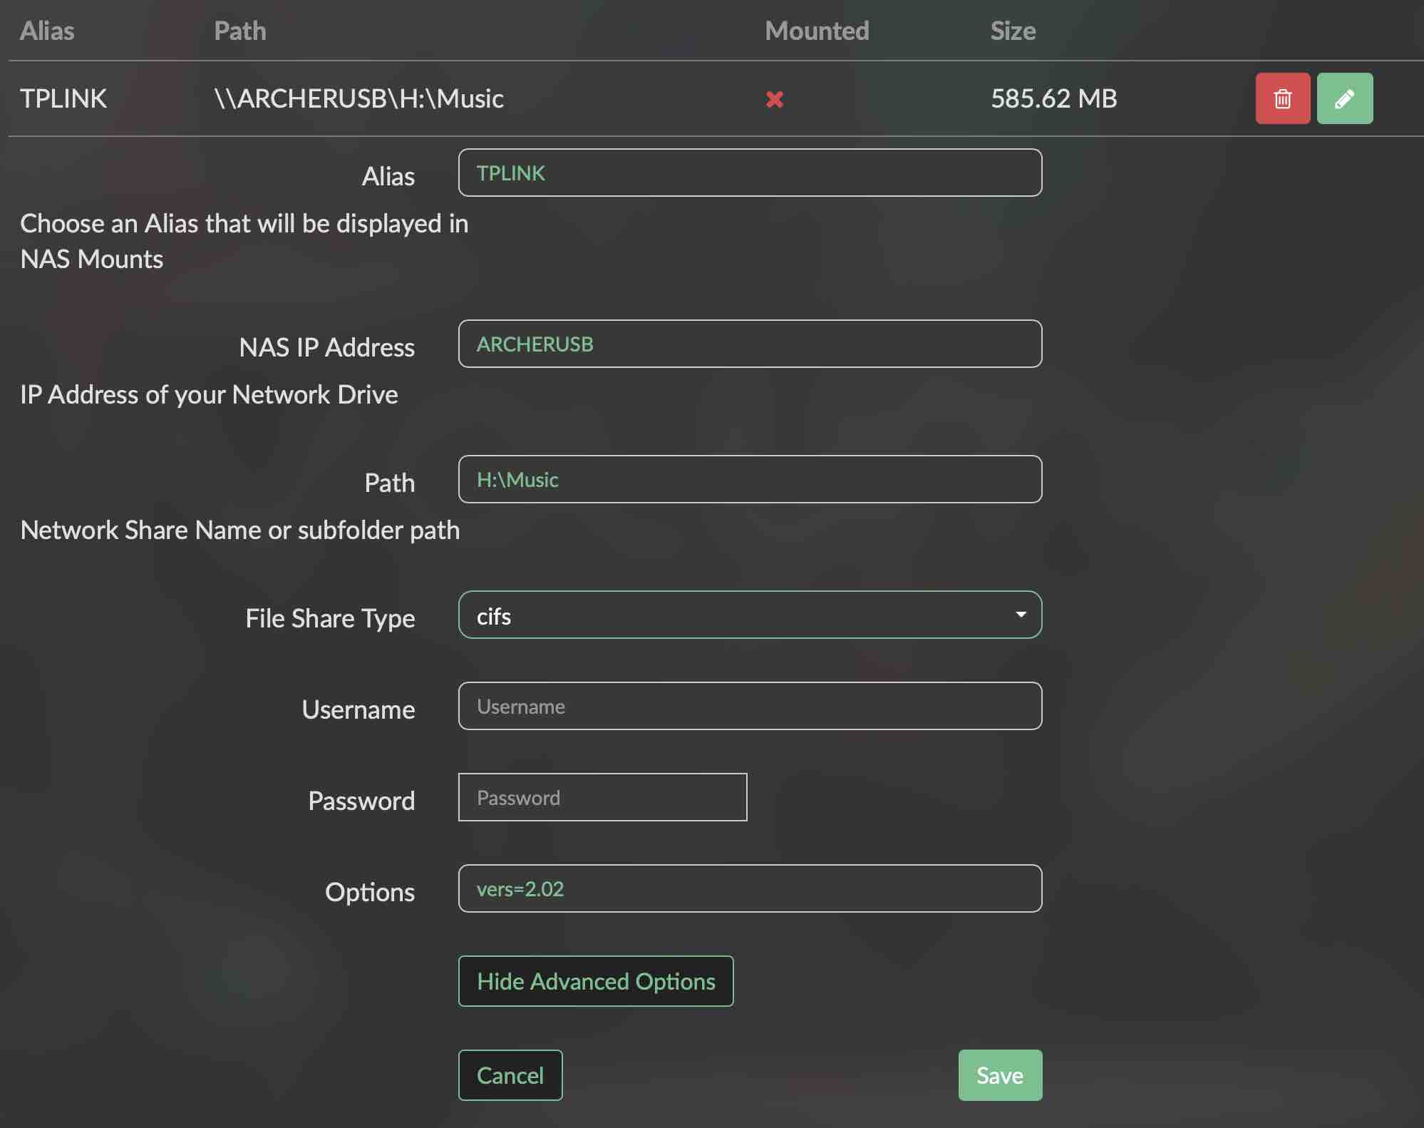Viewport: 1424px width, 1128px height.
Task: Click the Size column header
Action: tap(1013, 31)
